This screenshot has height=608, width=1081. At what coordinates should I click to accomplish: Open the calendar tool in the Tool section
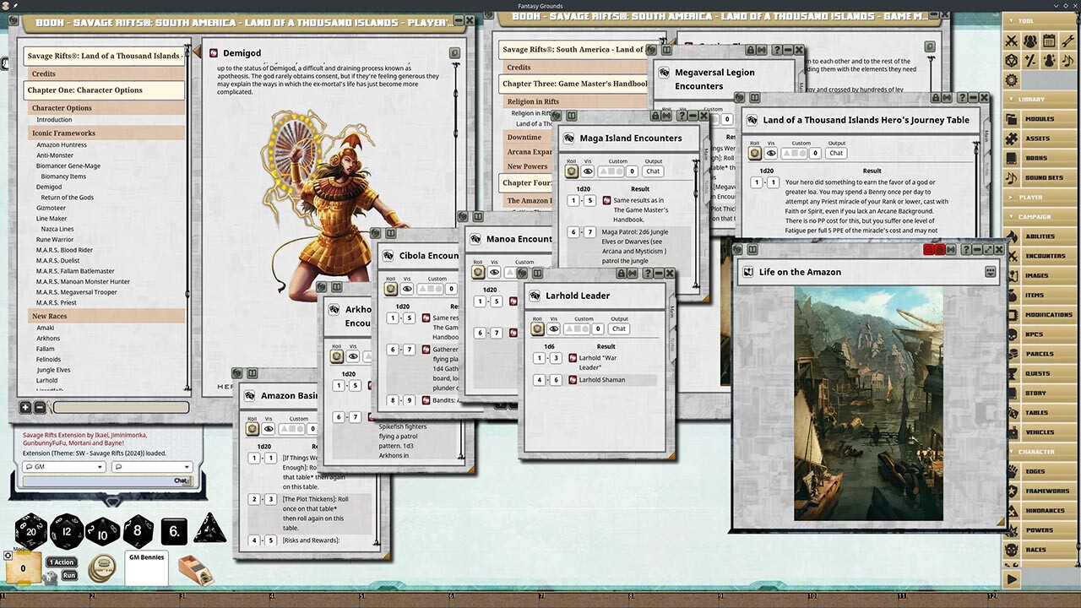pos(1050,41)
